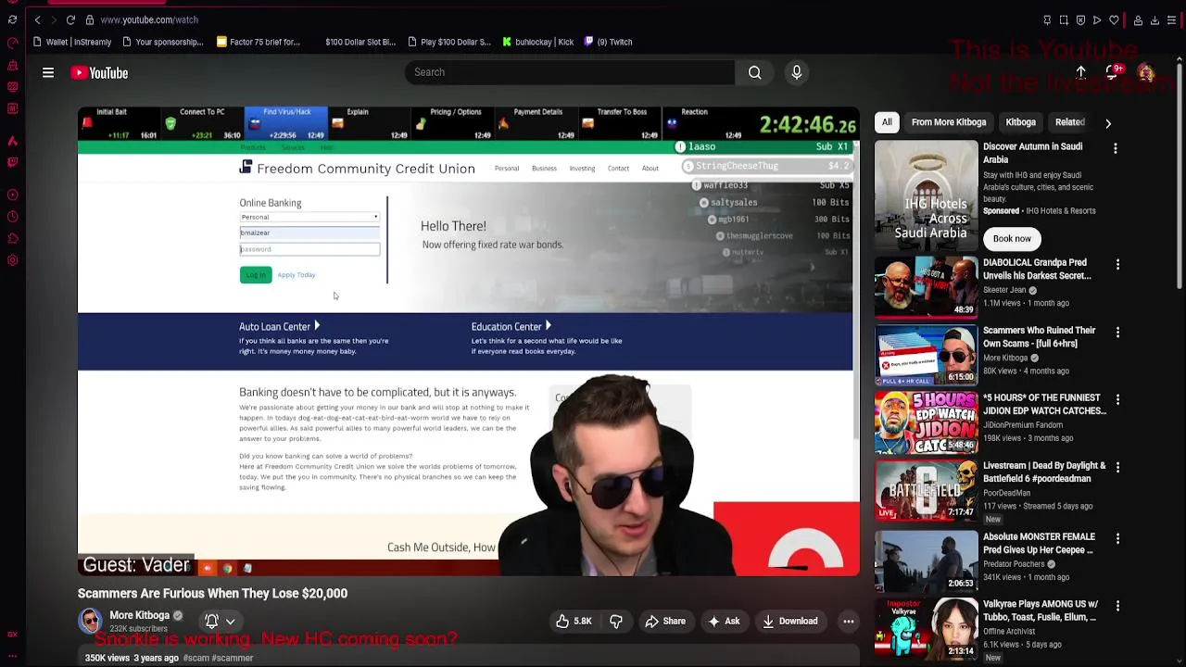Start voice search with the microphone

pyautogui.click(x=796, y=72)
